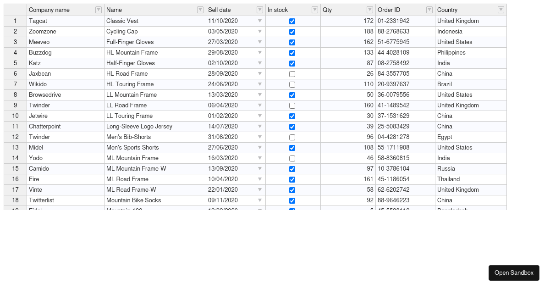Uncheck In stock for Tagcat row
550x289 pixels.
pos(292,21)
